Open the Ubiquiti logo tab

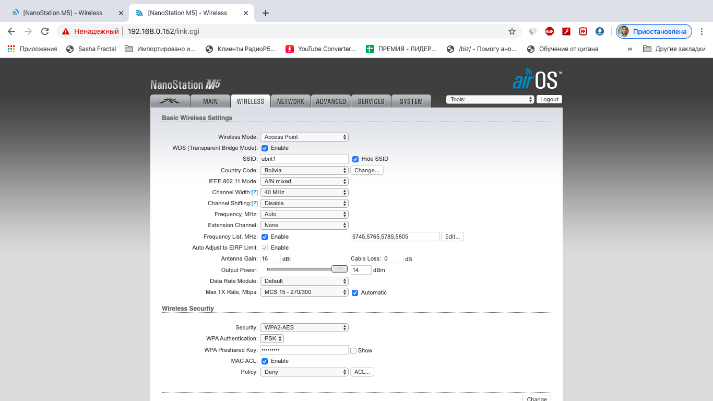point(170,101)
